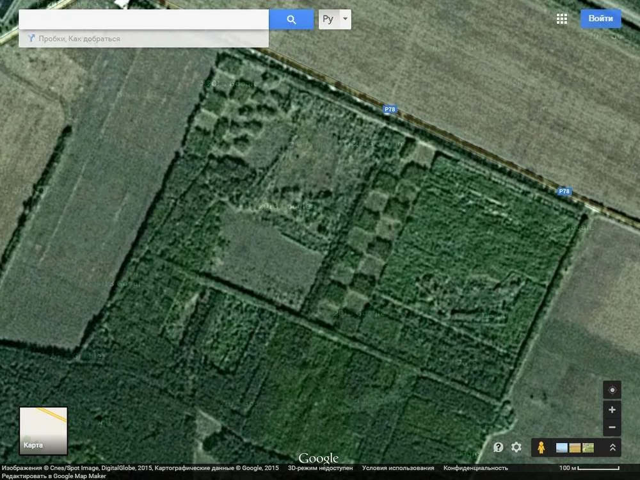Open the Google apps grid icon
Image resolution: width=640 pixels, height=480 pixels.
point(562,19)
